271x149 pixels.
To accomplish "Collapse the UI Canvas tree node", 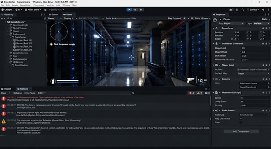I will click(8, 62).
